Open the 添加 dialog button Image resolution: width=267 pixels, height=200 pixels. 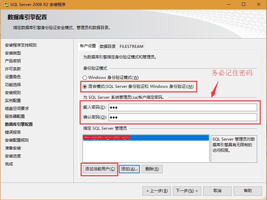pyautogui.click(x=129, y=169)
